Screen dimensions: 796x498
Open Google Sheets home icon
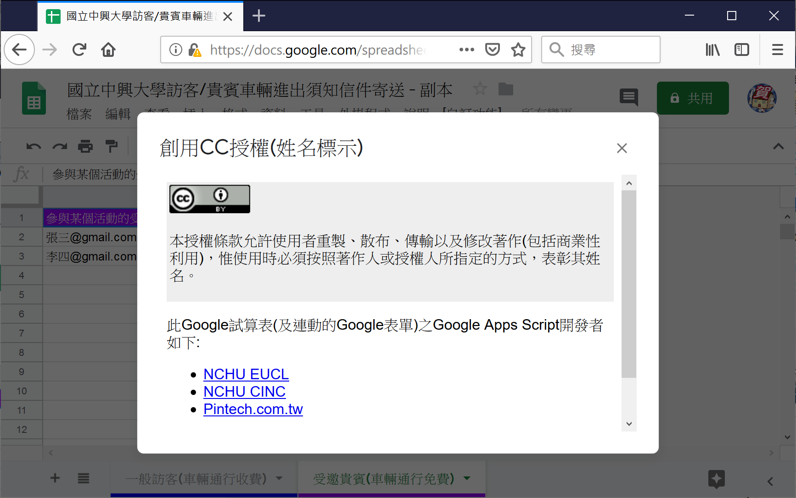(34, 98)
